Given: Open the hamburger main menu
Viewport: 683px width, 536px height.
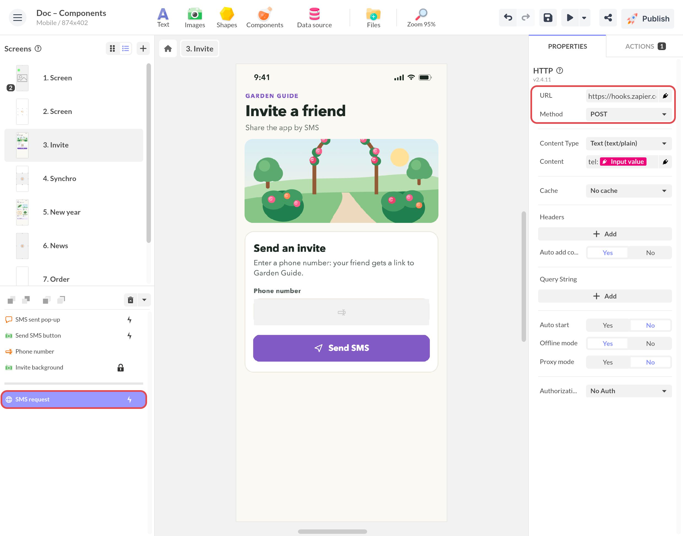Looking at the screenshot, I should pyautogui.click(x=17, y=18).
